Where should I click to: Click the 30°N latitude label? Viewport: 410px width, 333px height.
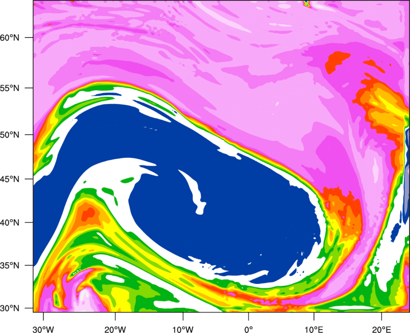pyautogui.click(x=10, y=308)
